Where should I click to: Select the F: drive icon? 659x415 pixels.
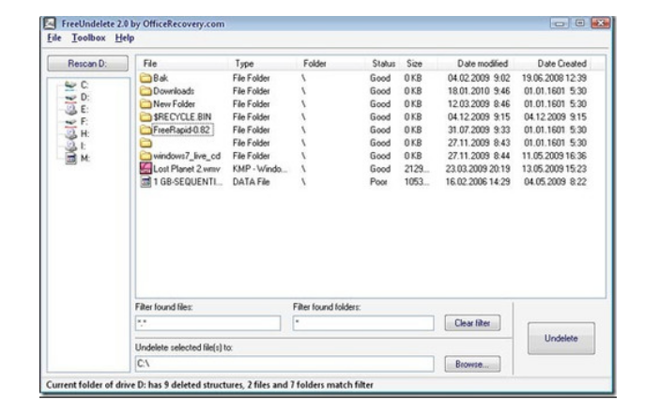pyautogui.click(x=70, y=121)
